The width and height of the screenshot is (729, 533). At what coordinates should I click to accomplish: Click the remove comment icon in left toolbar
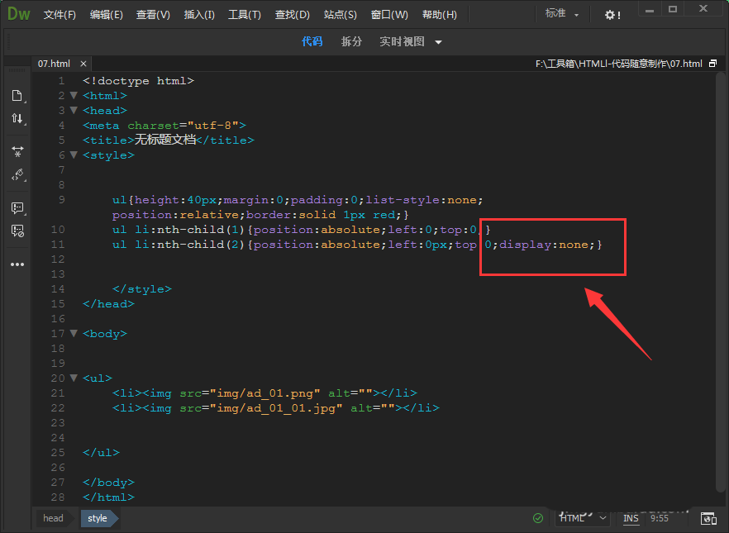17,231
